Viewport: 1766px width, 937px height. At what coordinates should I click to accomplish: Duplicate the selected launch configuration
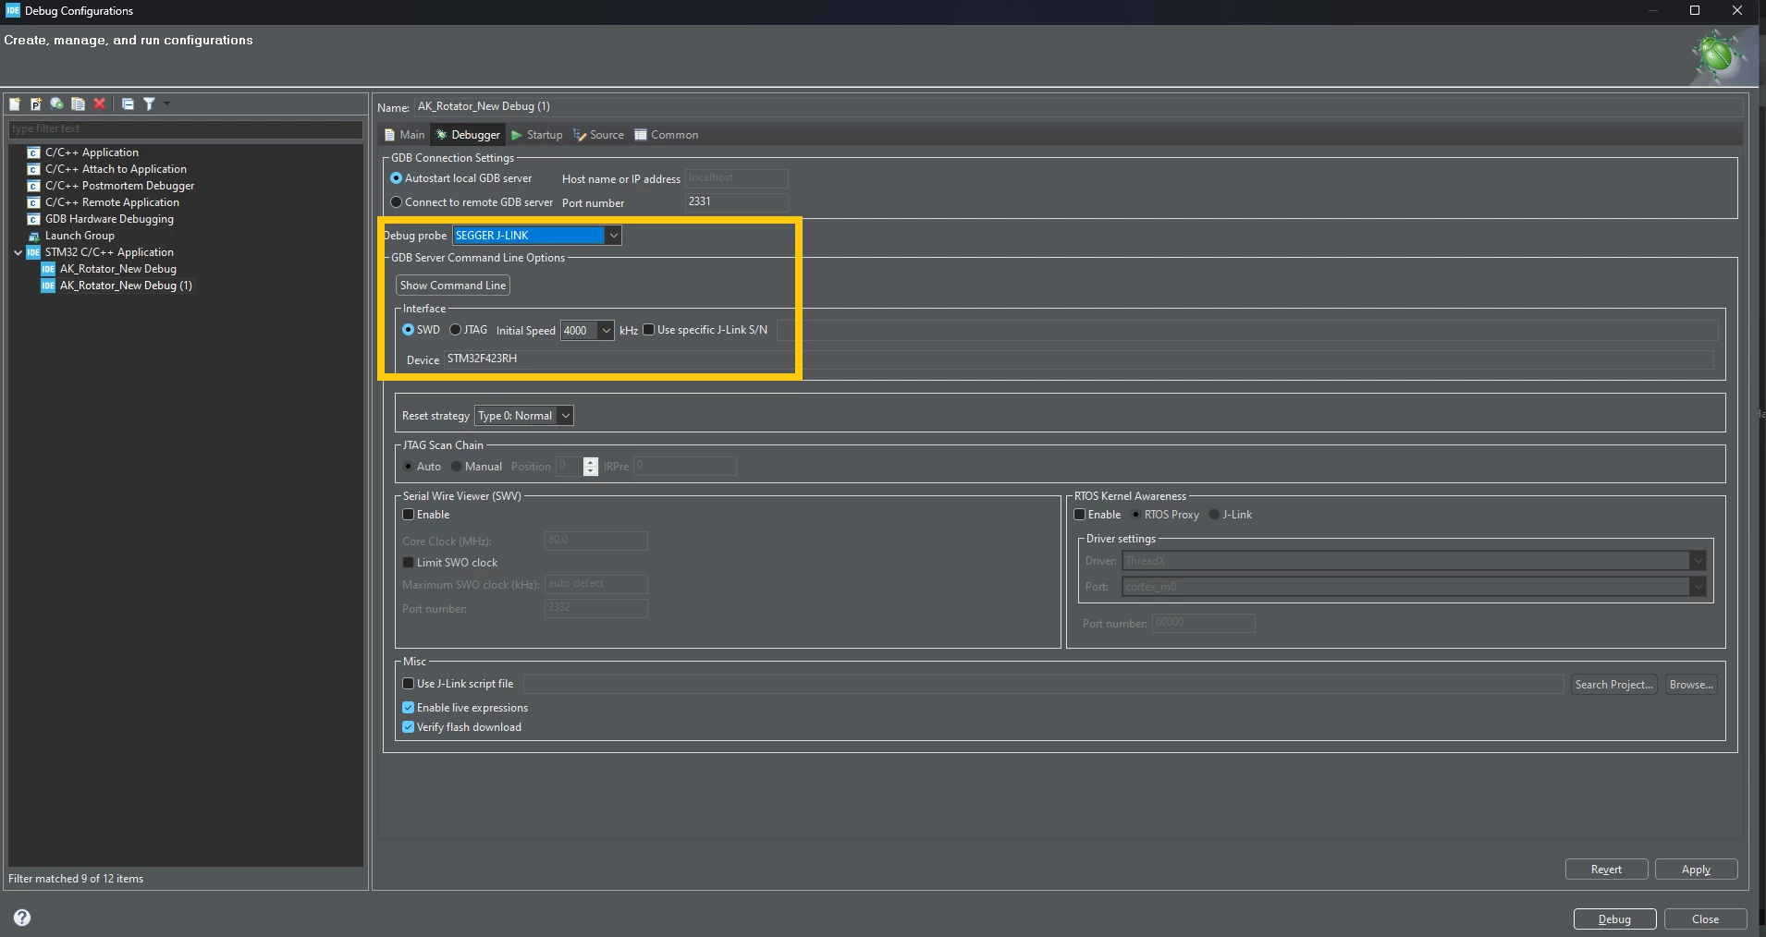[79, 103]
